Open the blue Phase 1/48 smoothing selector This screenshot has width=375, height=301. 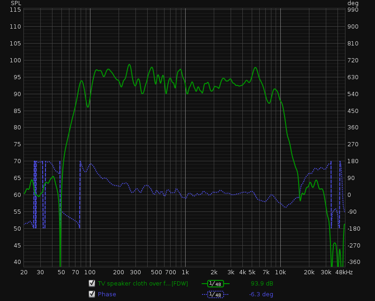(216, 294)
